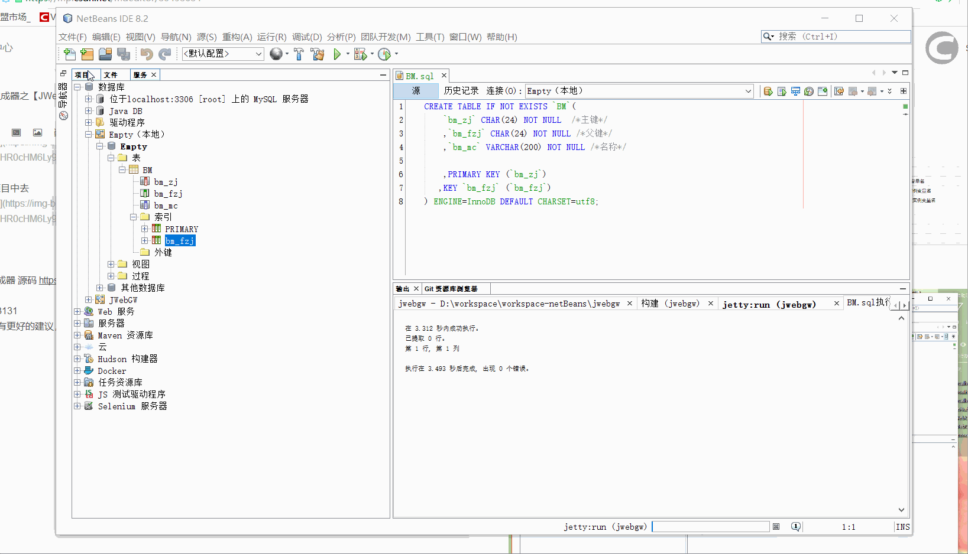Click the grid icon at the editor toolbar's right end

904,91
